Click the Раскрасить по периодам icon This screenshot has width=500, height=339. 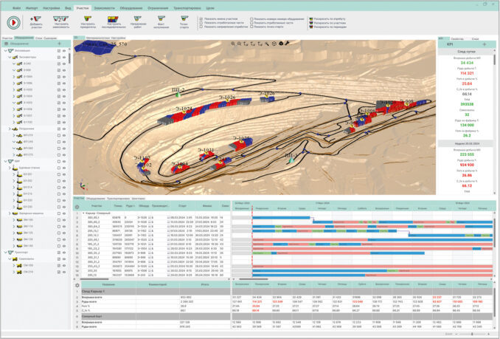(x=311, y=27)
